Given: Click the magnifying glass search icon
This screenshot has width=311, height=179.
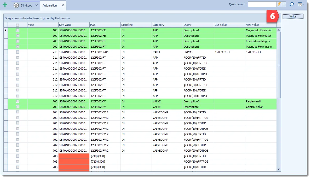Looking at the screenshot, I should (292, 4).
